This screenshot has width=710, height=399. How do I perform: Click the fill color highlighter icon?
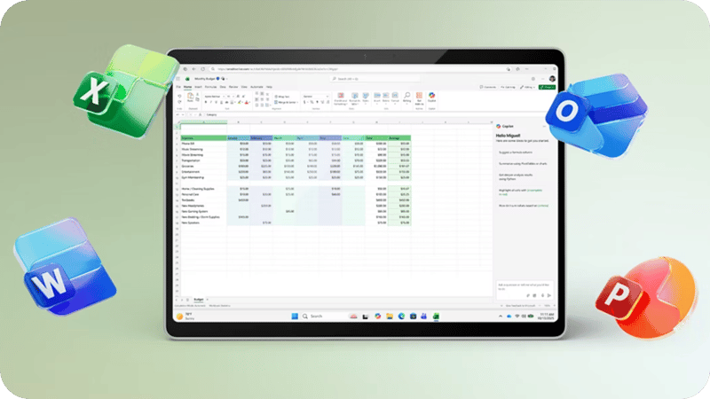click(x=239, y=102)
